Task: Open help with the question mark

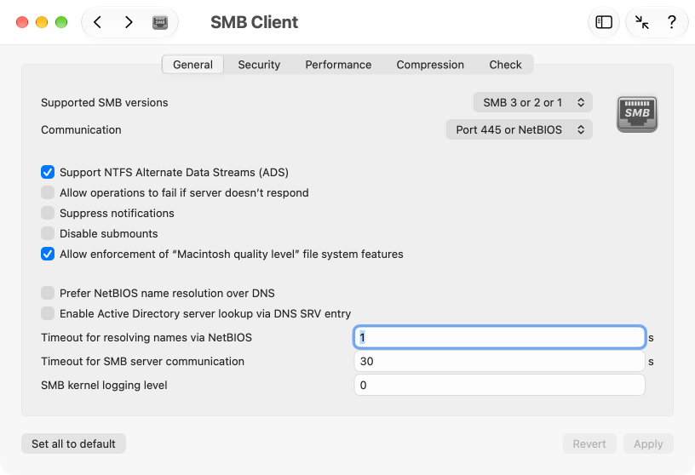Action: (x=671, y=22)
